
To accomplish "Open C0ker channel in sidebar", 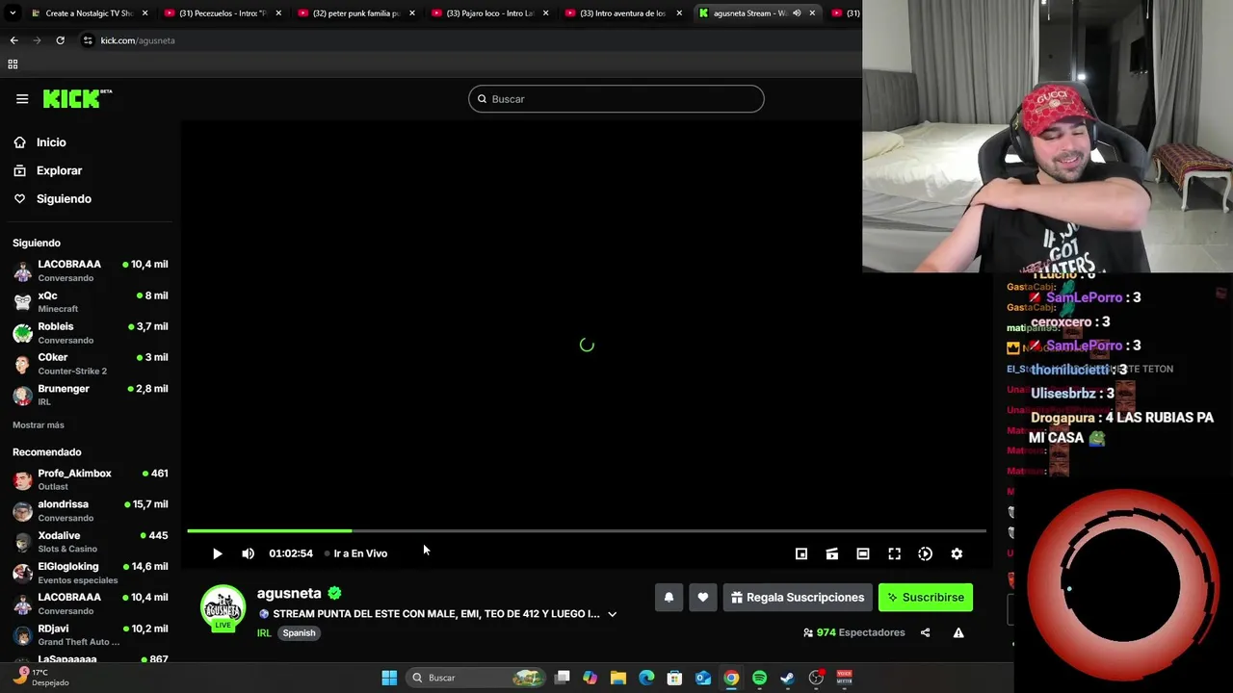I will (91, 364).
